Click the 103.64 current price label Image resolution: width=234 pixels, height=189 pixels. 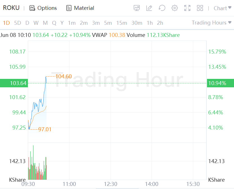click(18, 83)
